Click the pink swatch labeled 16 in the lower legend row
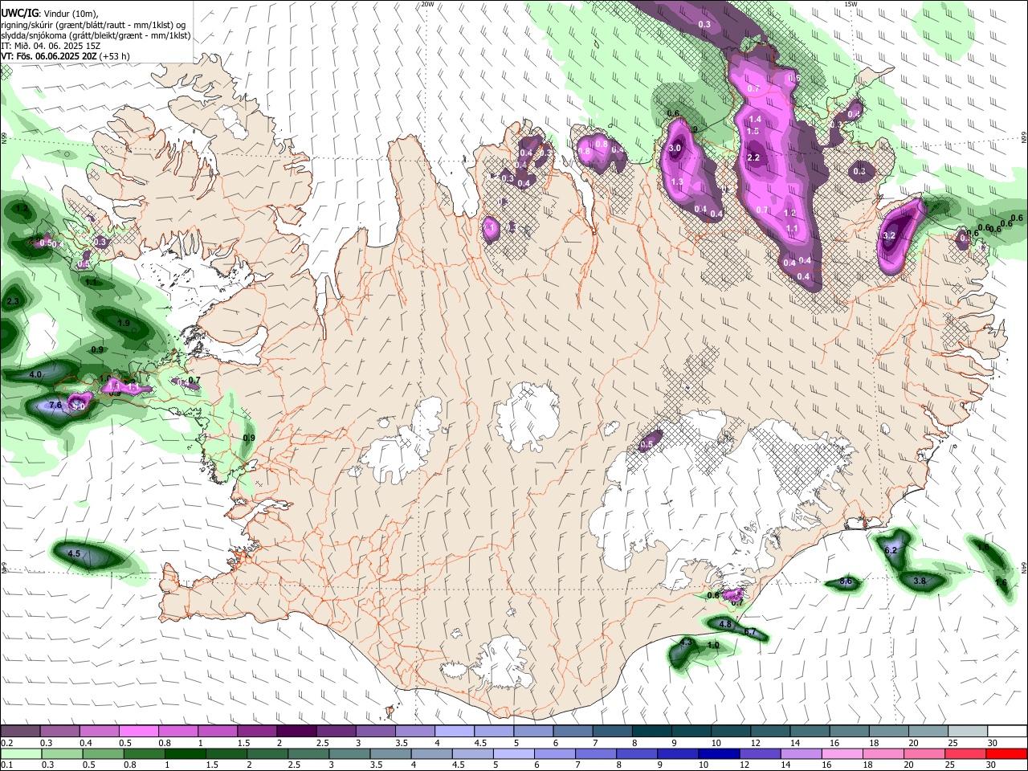Screen dimensions: 1028x771 point(842,753)
